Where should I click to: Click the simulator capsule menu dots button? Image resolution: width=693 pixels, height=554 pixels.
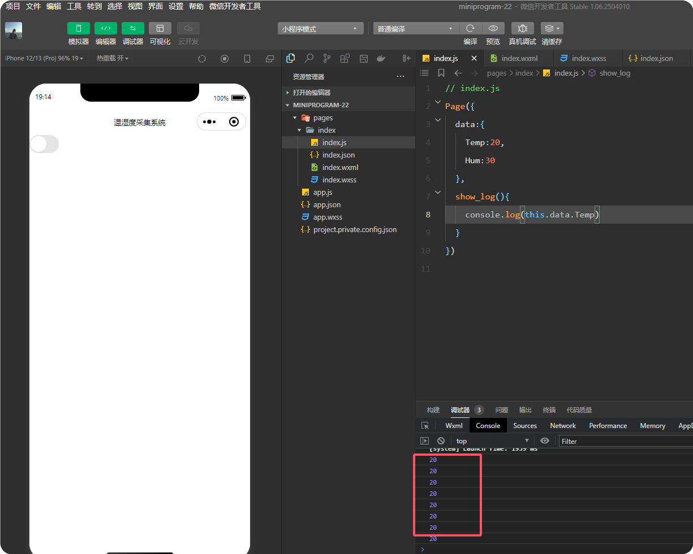209,122
